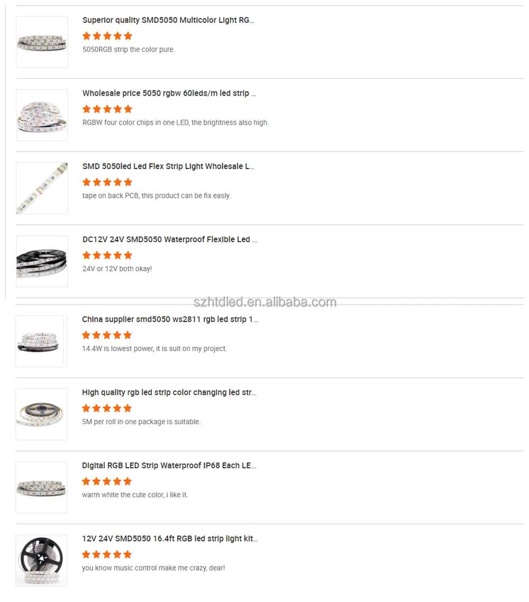
Task: Click star rating under Superior quality SMD5050
Action: [107, 36]
